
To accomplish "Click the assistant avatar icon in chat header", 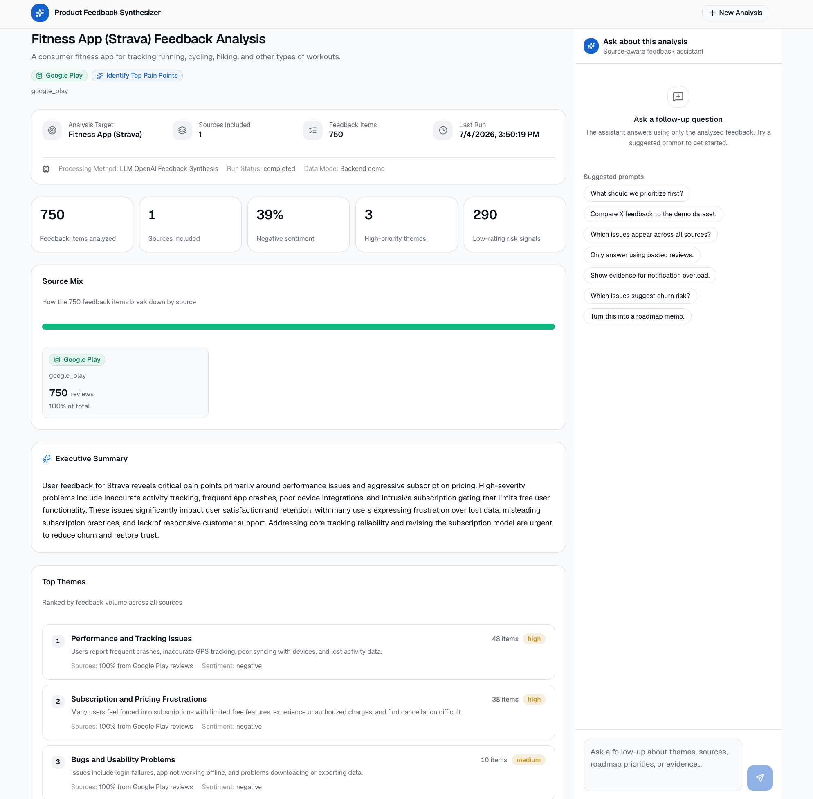I will point(591,46).
